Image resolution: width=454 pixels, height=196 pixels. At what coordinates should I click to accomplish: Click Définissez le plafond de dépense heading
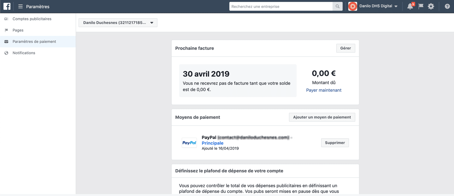coord(229,171)
